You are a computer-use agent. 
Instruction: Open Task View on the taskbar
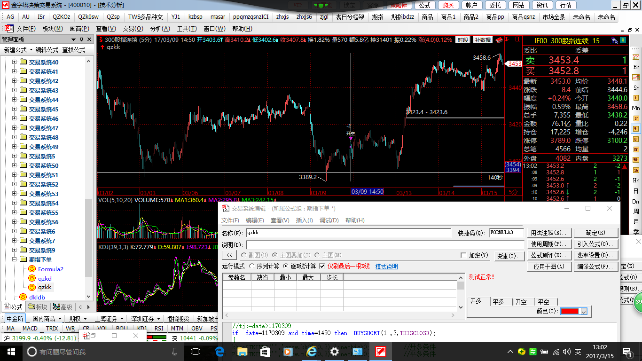coord(196,352)
